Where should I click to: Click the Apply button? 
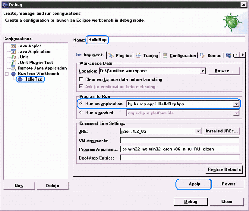point(195,184)
